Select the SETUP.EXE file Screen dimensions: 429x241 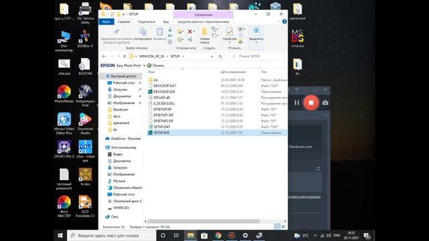(217, 133)
